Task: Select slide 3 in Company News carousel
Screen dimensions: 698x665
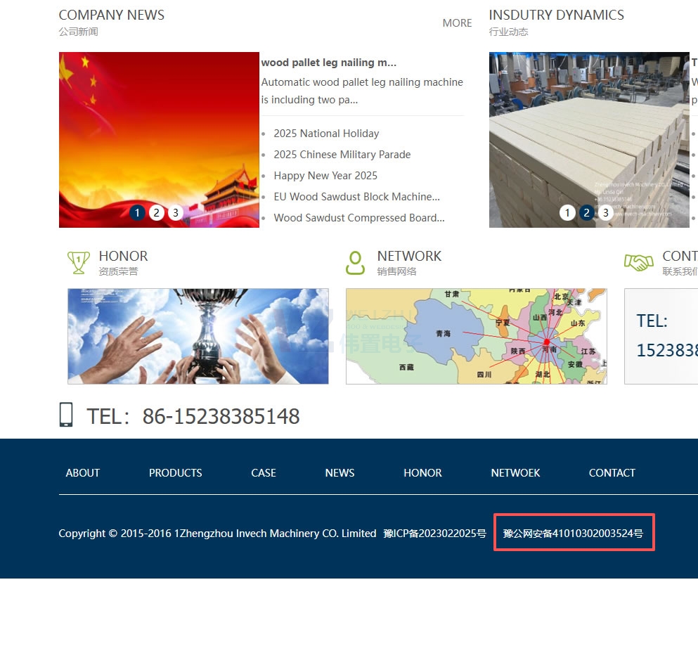Action: [176, 213]
